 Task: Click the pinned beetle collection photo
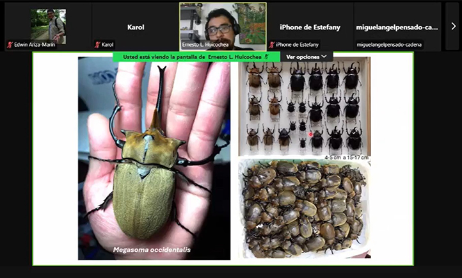[x=304, y=106]
